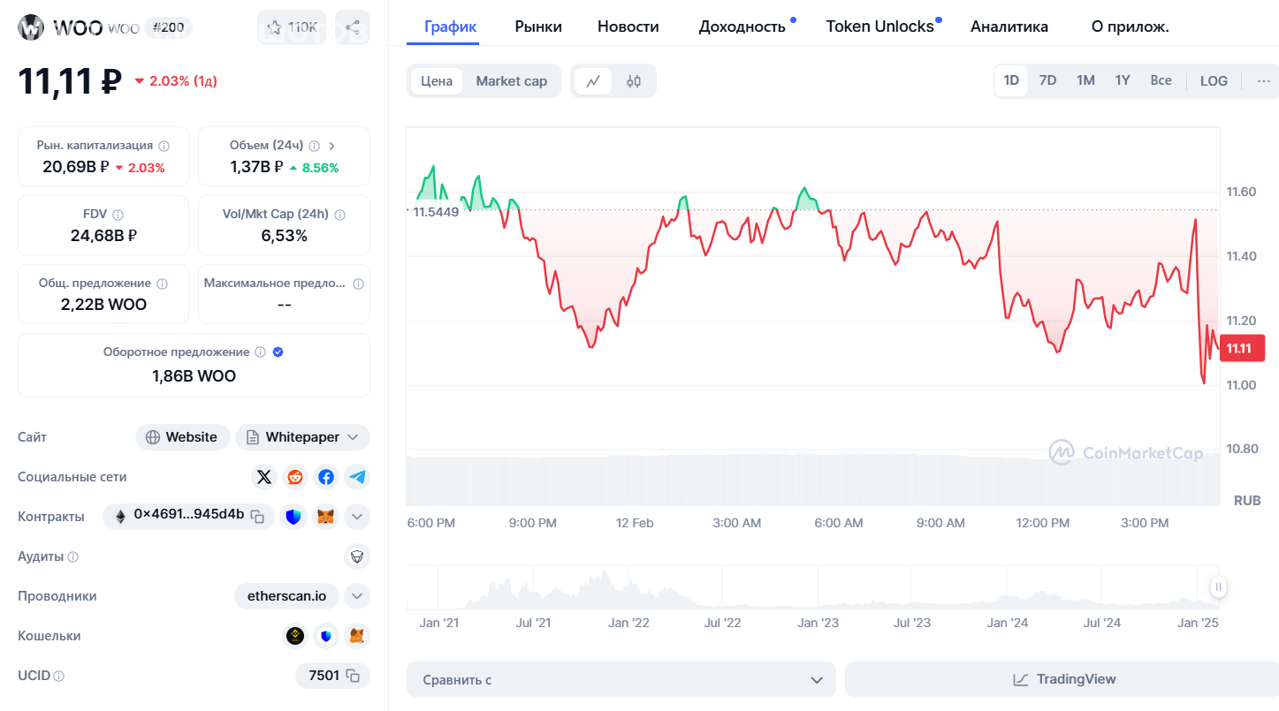1279x711 pixels.
Task: Add token to MetaMask from Контракты row
Action: pyautogui.click(x=326, y=517)
